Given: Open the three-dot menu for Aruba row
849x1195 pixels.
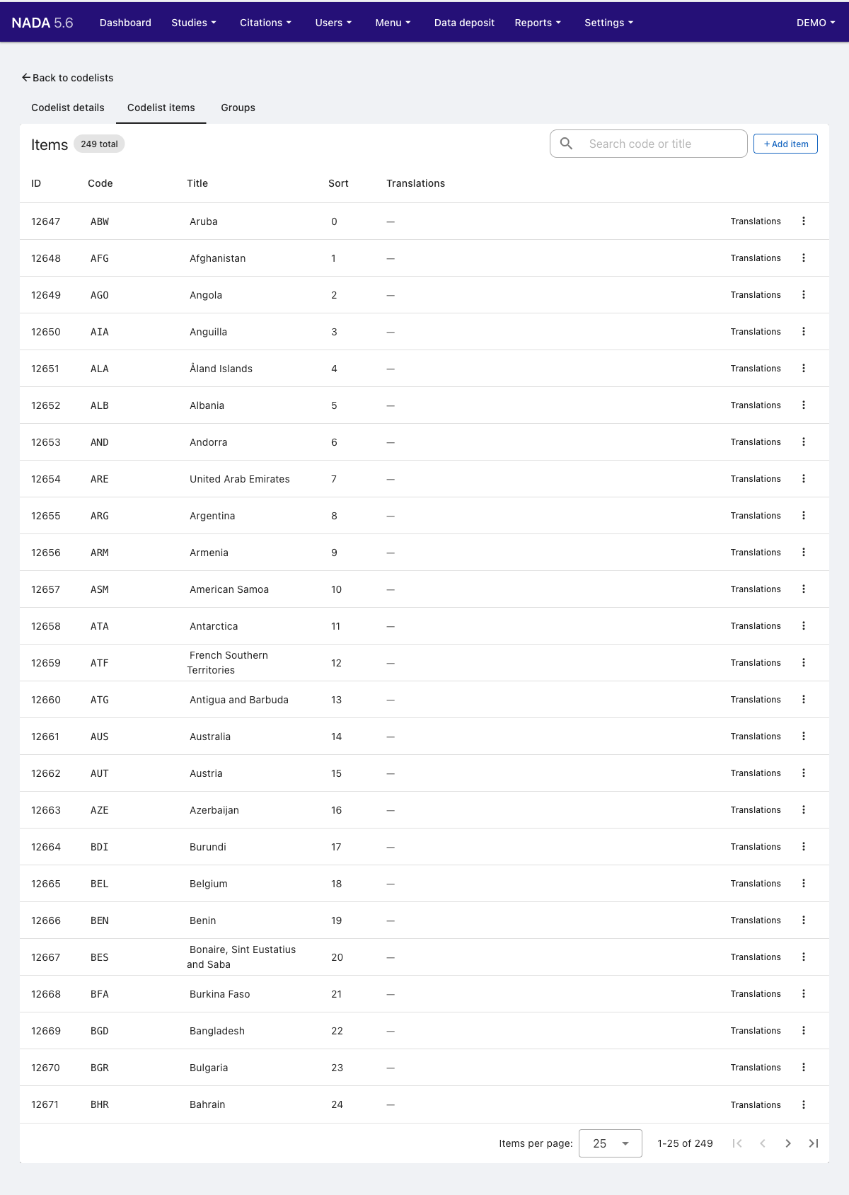Looking at the screenshot, I should (804, 221).
